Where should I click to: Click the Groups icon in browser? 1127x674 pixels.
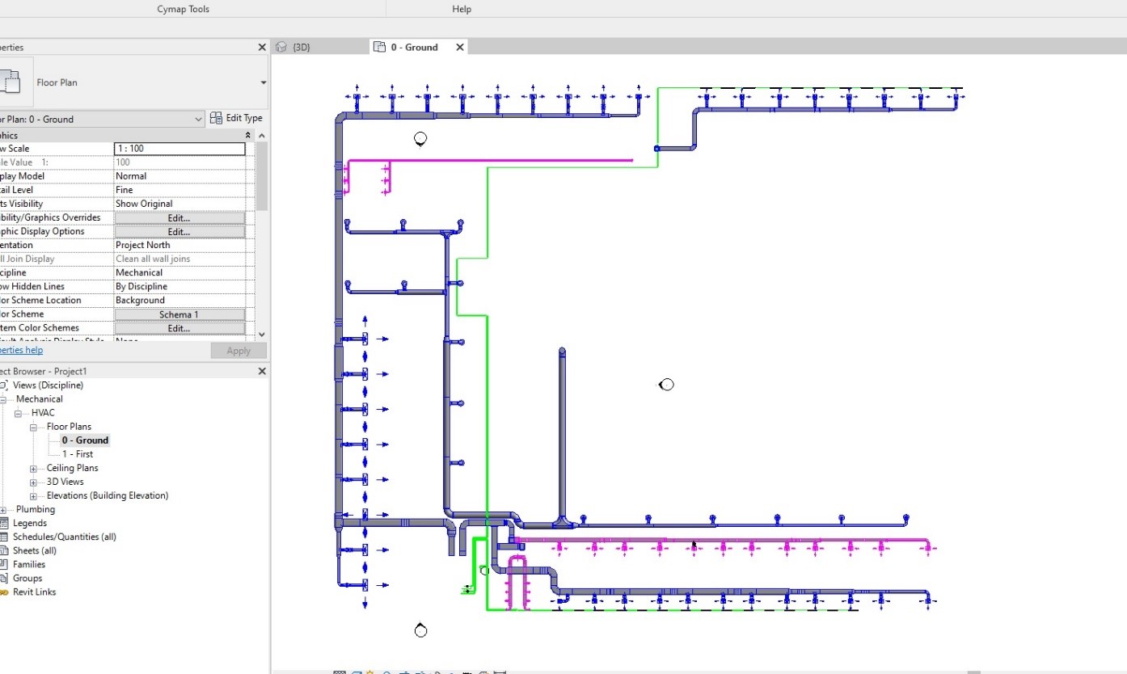click(4, 578)
